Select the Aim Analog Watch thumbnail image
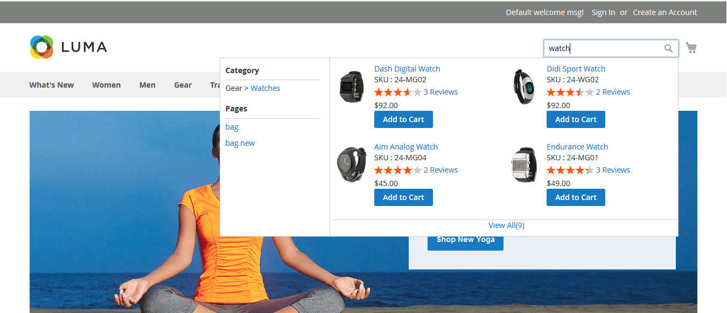The image size is (727, 313). coord(352,165)
